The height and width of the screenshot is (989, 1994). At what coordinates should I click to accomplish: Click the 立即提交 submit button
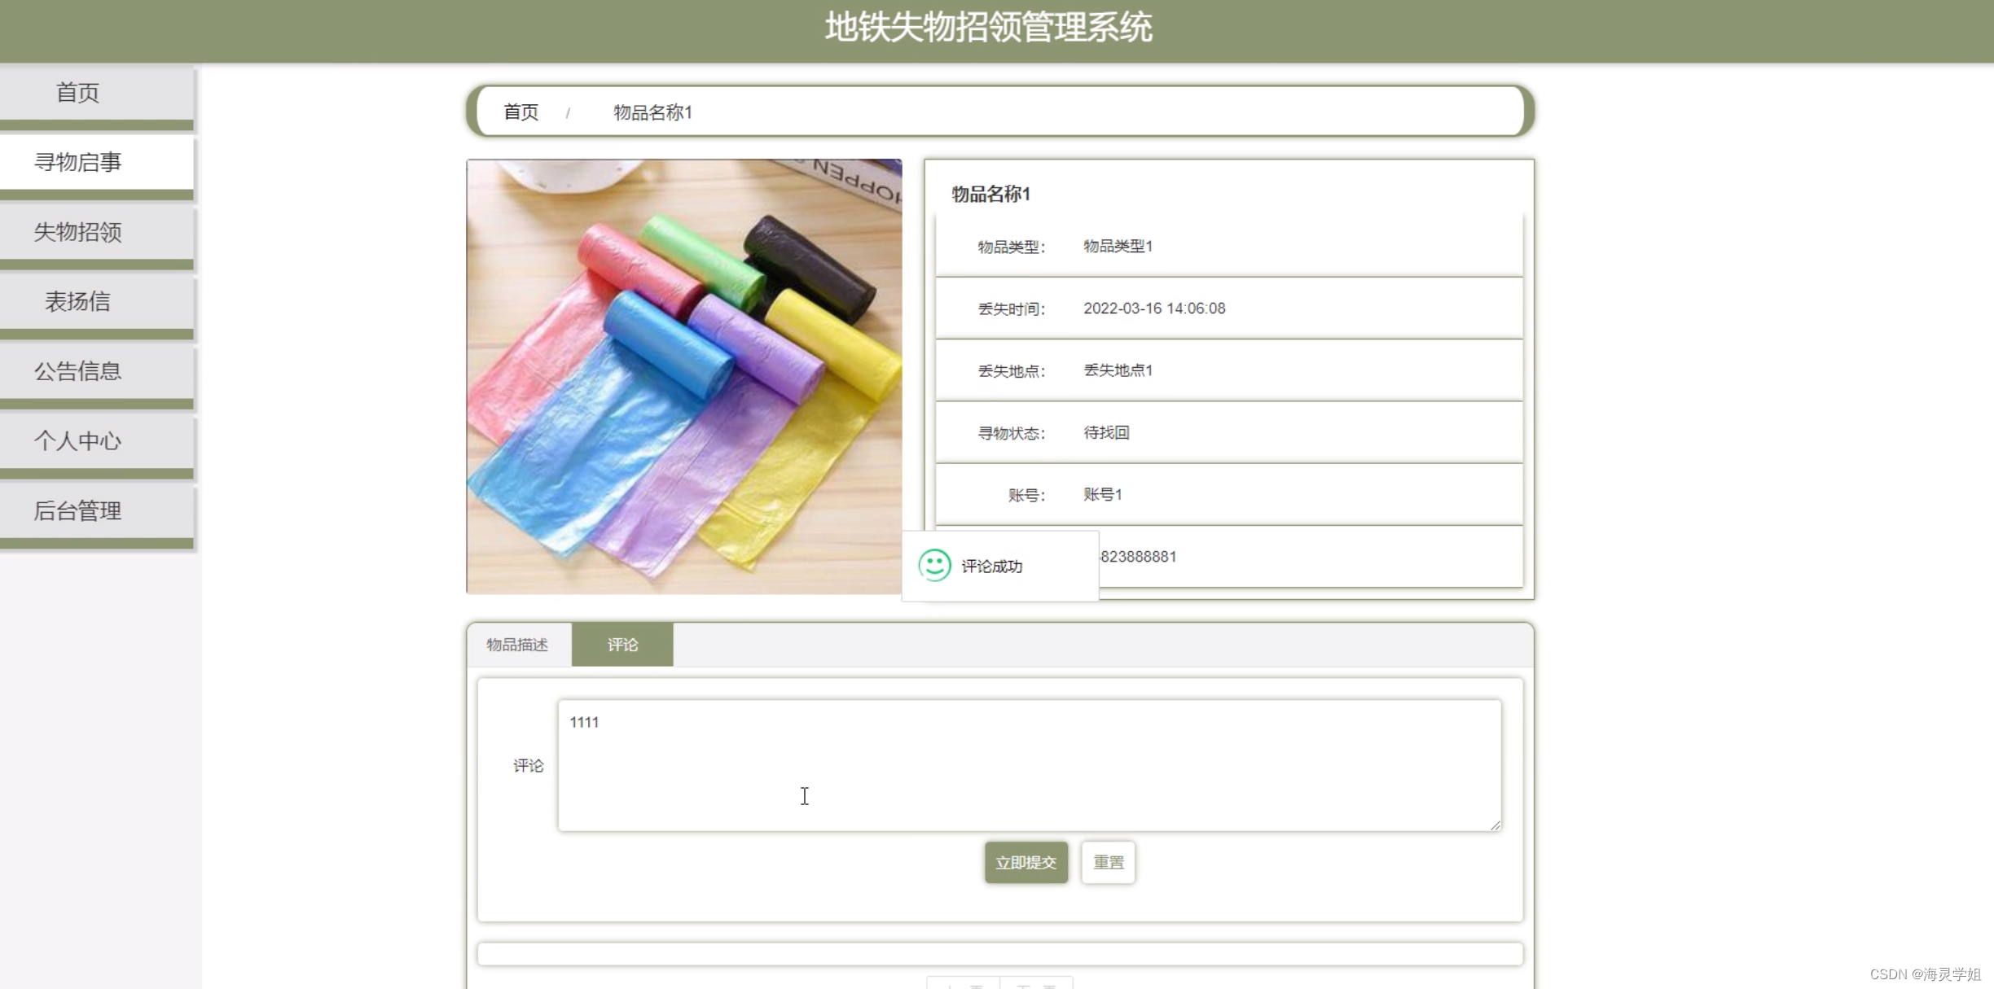point(1026,862)
